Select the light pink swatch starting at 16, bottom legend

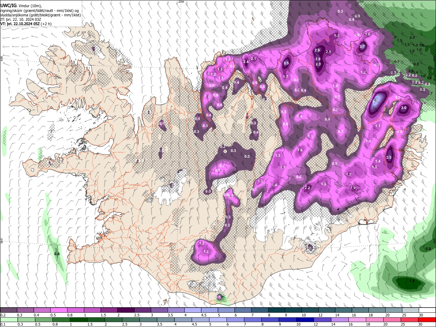click(x=357, y=320)
